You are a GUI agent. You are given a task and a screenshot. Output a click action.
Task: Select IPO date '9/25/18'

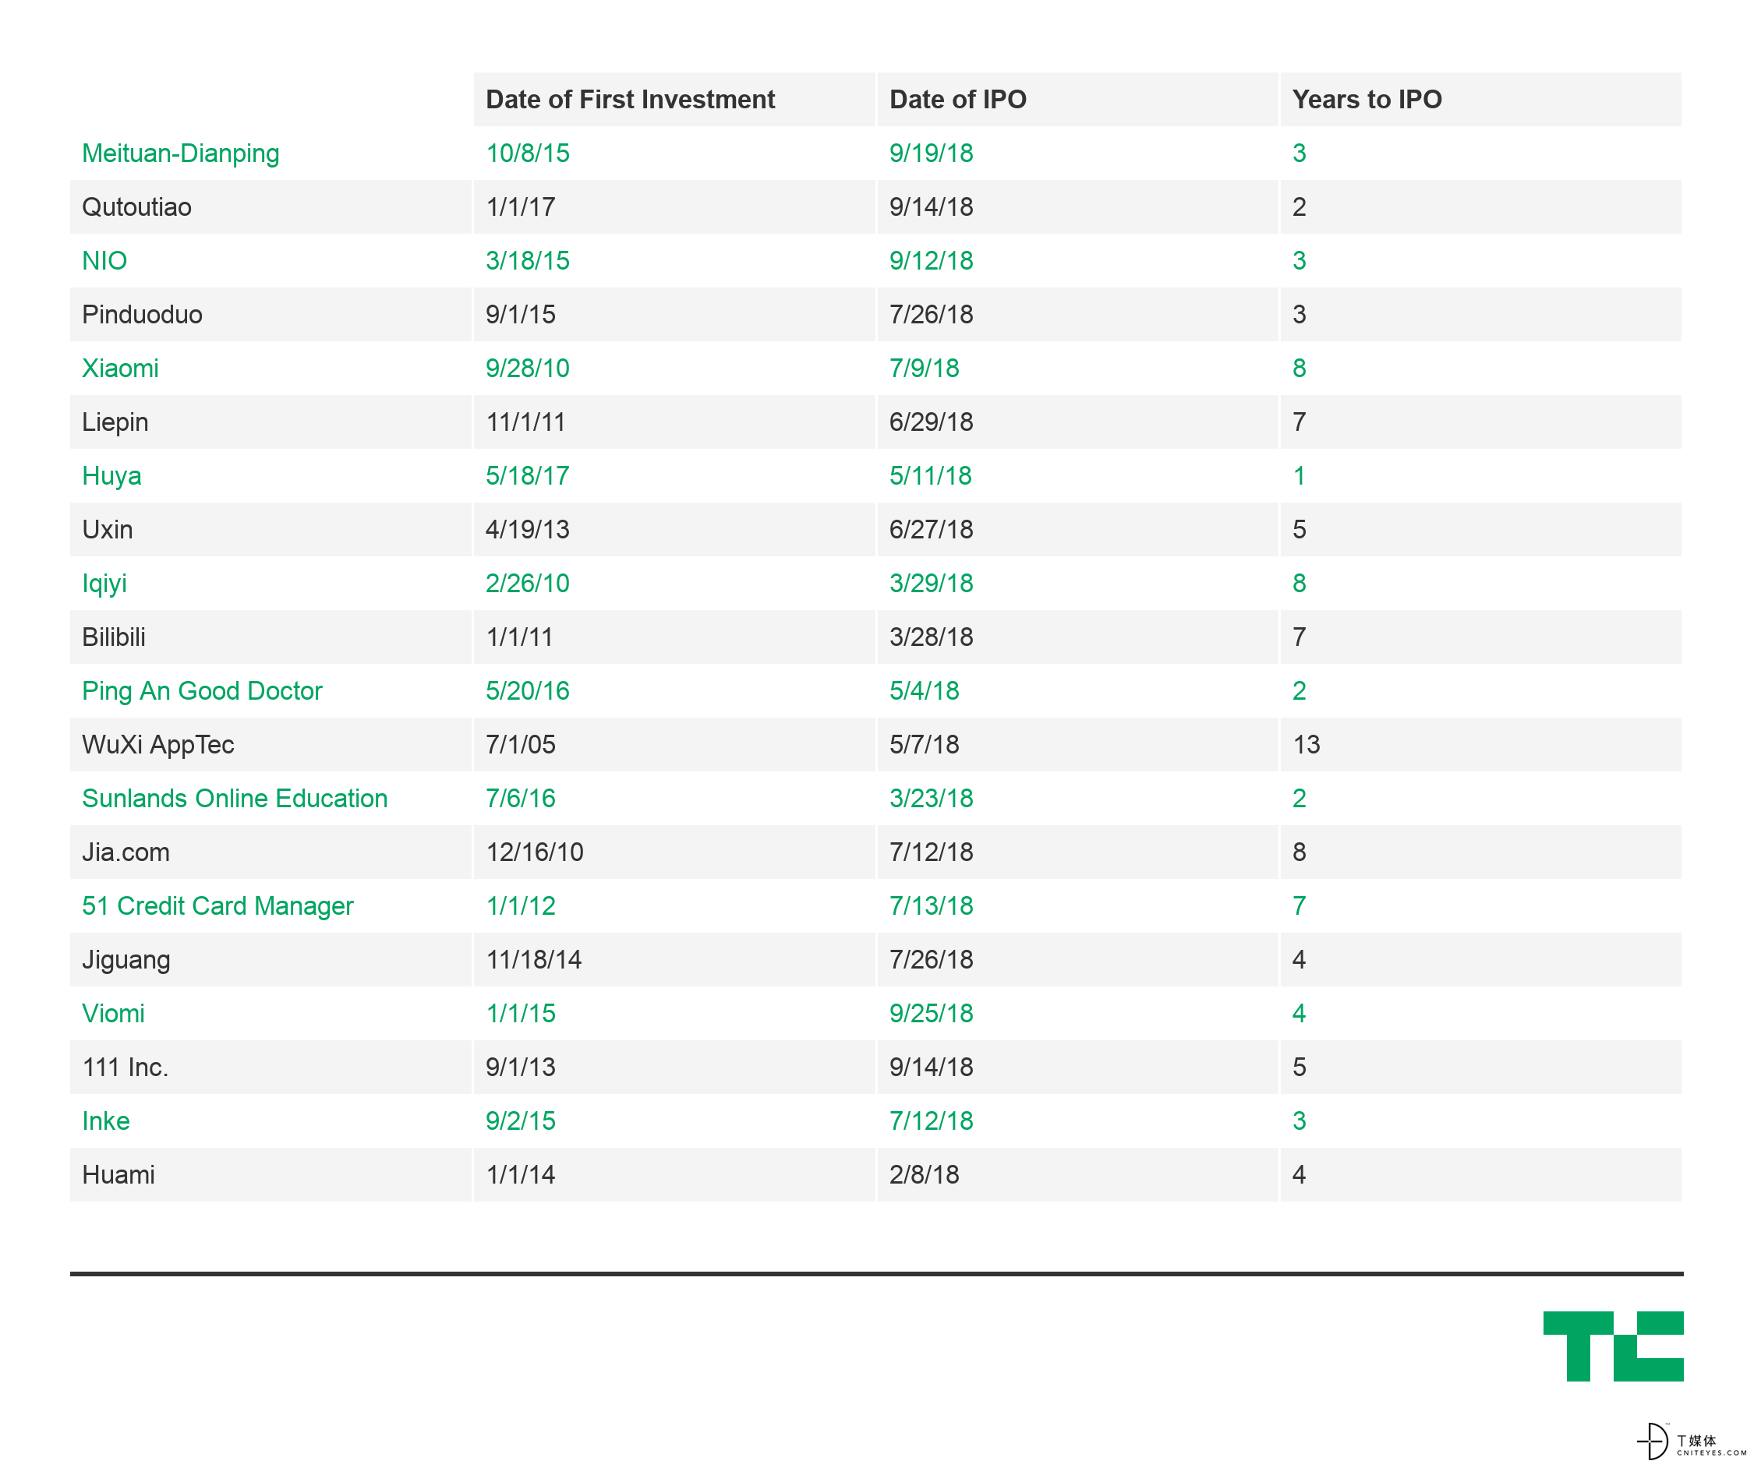click(931, 1014)
